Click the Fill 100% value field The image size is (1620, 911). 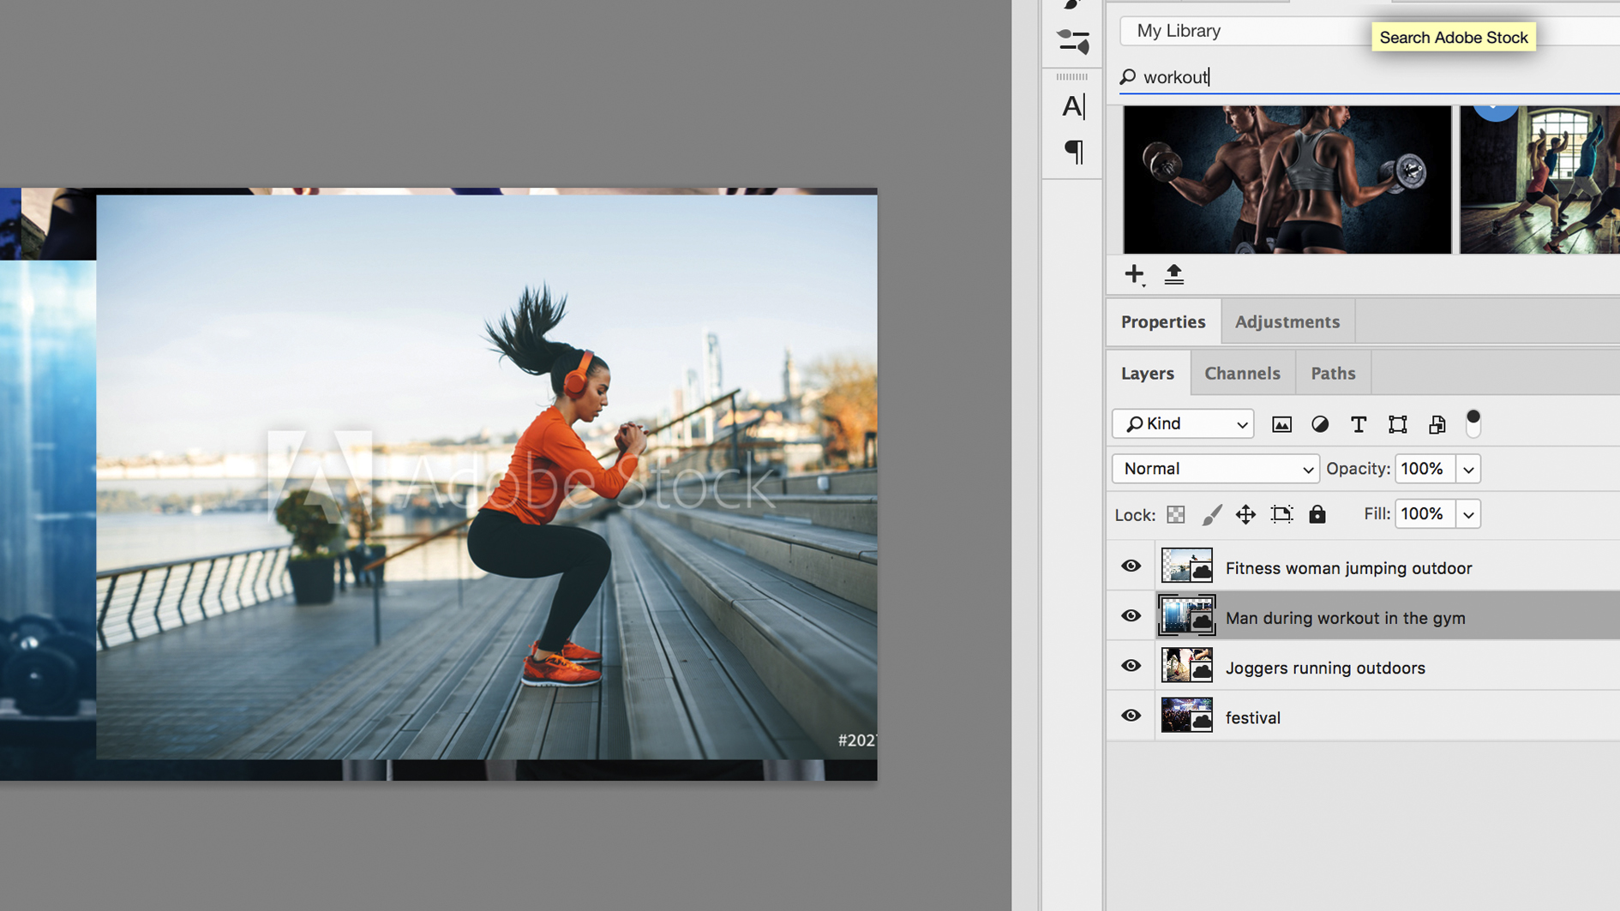click(1425, 514)
